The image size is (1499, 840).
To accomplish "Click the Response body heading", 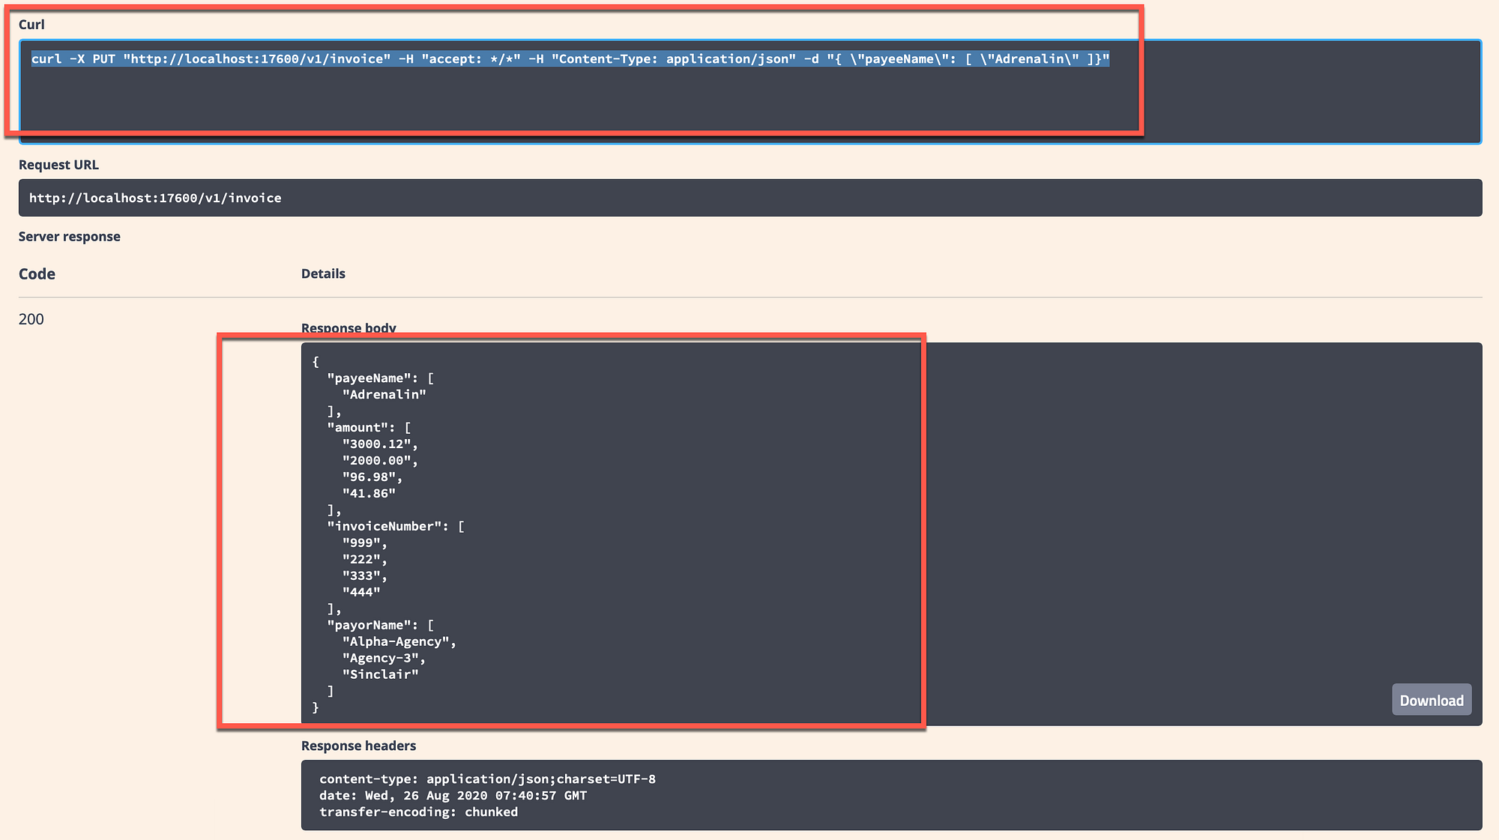I will [349, 328].
